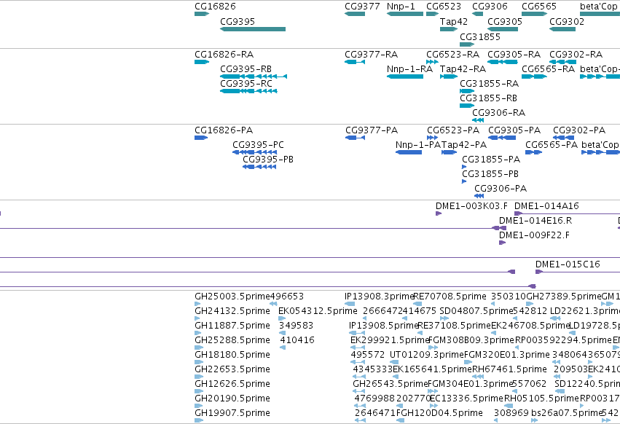Select the GH18180.5prime EST label
The height and width of the screenshot is (424, 620).
point(232,355)
